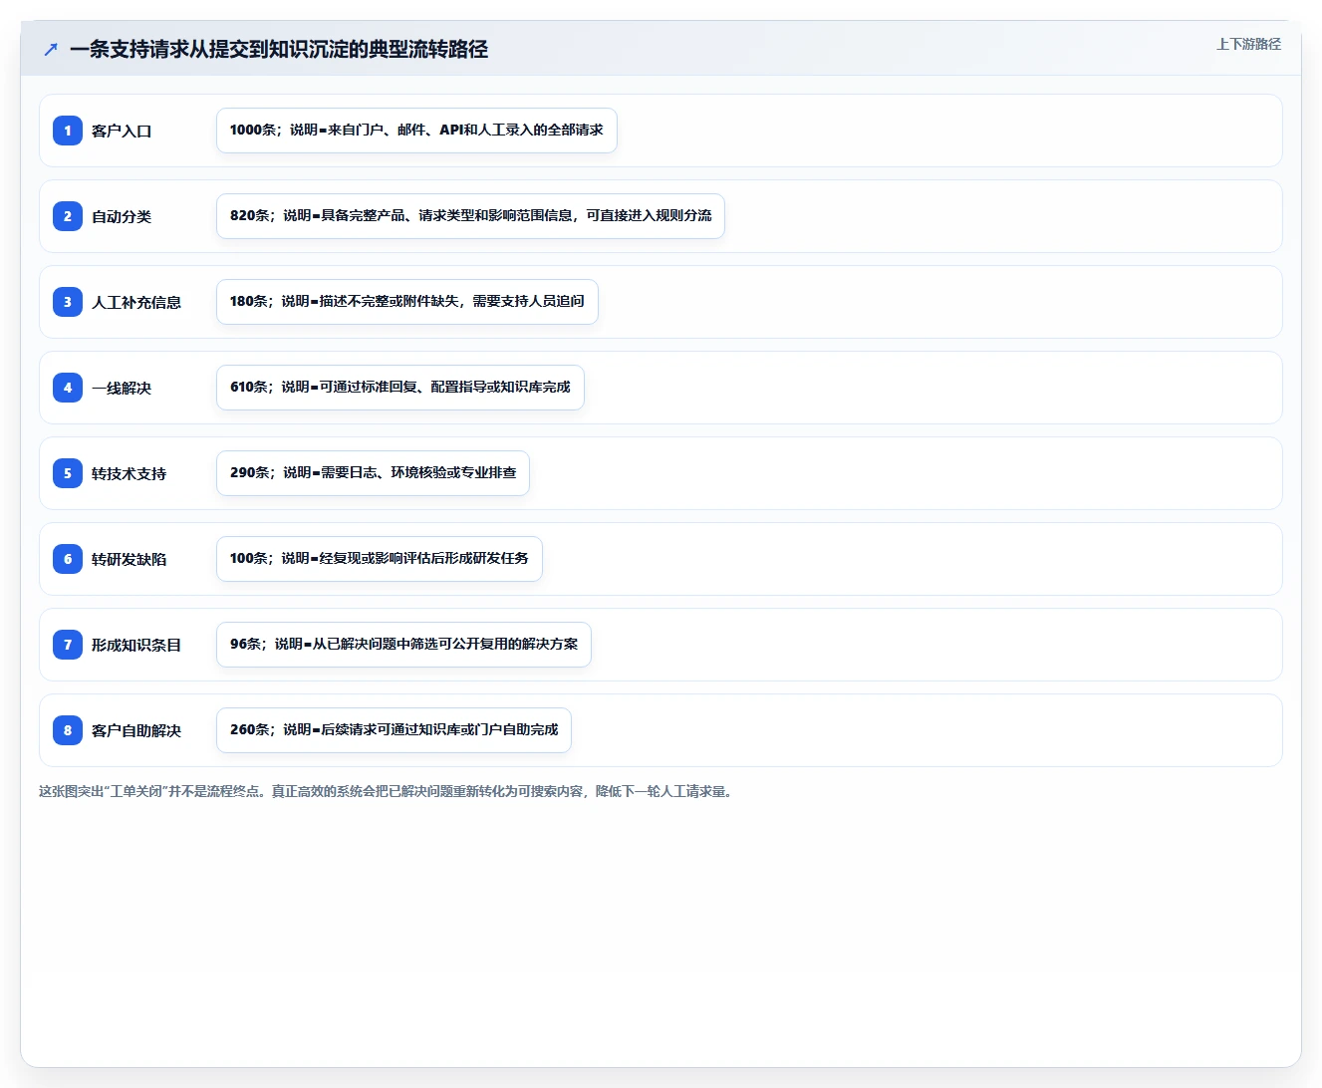1322x1088 pixels.
Task: Click the step 2 number badge
Action: (x=68, y=216)
